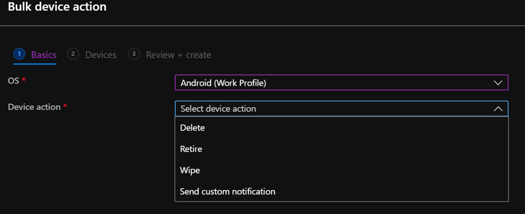Viewport: 525px width, 214px height.
Task: Collapse the Device action list using its chevron
Action: tap(497, 109)
